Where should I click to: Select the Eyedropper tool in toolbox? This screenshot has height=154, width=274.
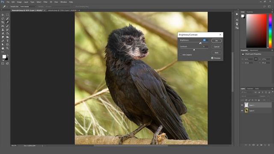[7, 22]
